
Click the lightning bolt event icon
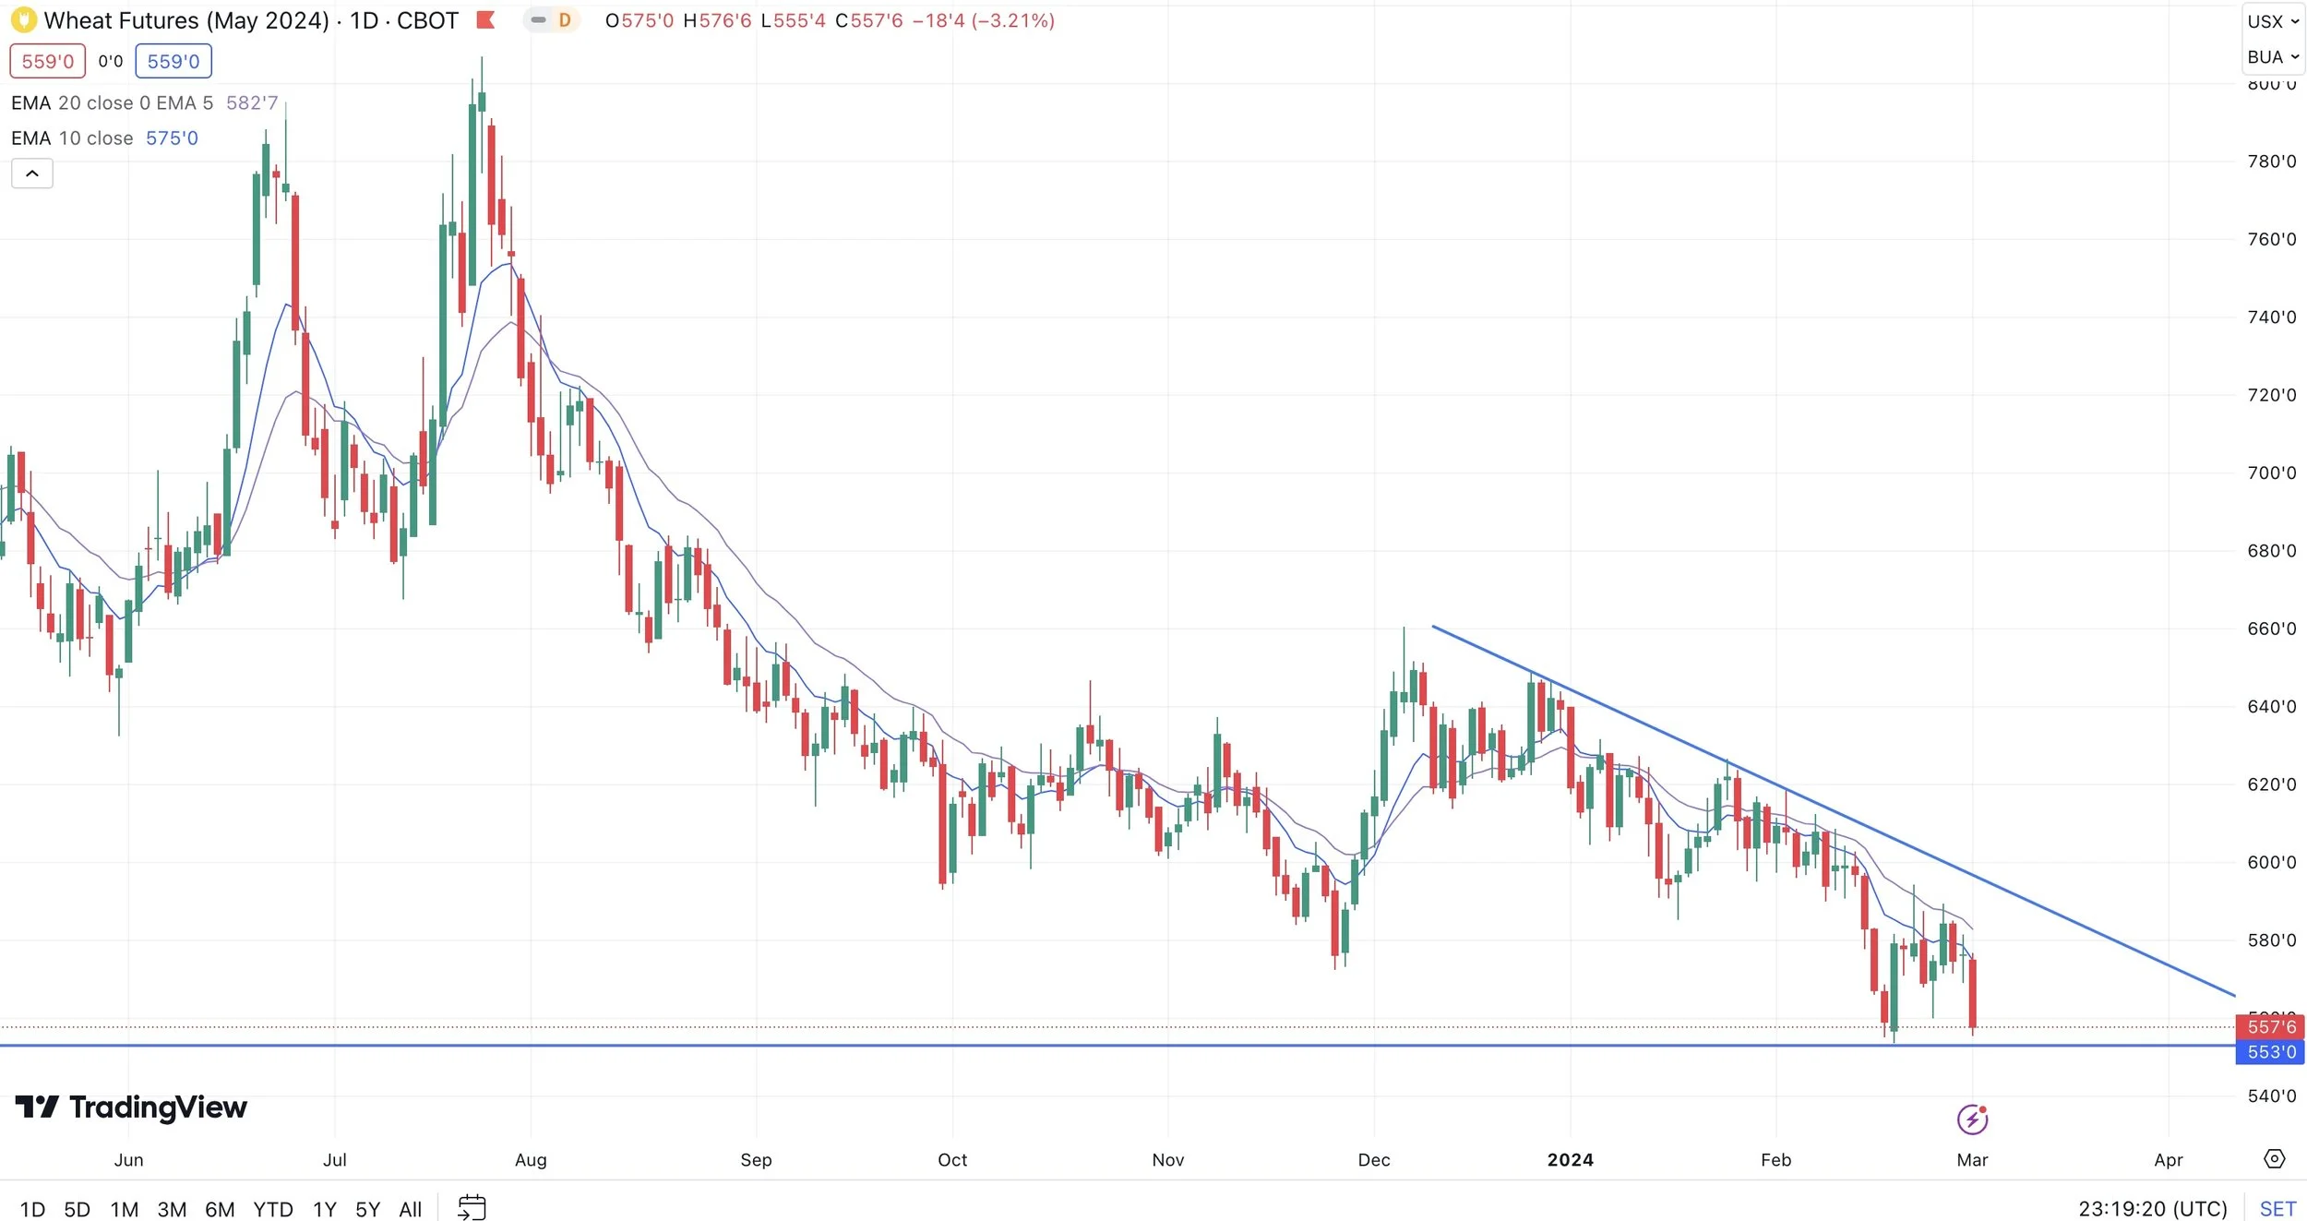click(x=1972, y=1119)
